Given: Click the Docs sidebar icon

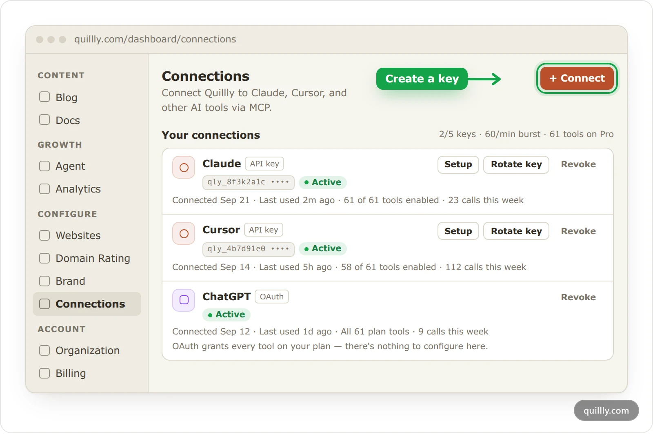Looking at the screenshot, I should tap(44, 120).
